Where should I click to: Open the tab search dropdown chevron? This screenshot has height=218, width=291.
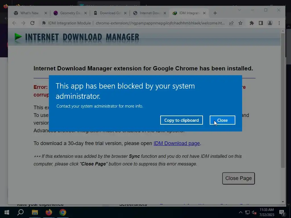pos(240,10)
